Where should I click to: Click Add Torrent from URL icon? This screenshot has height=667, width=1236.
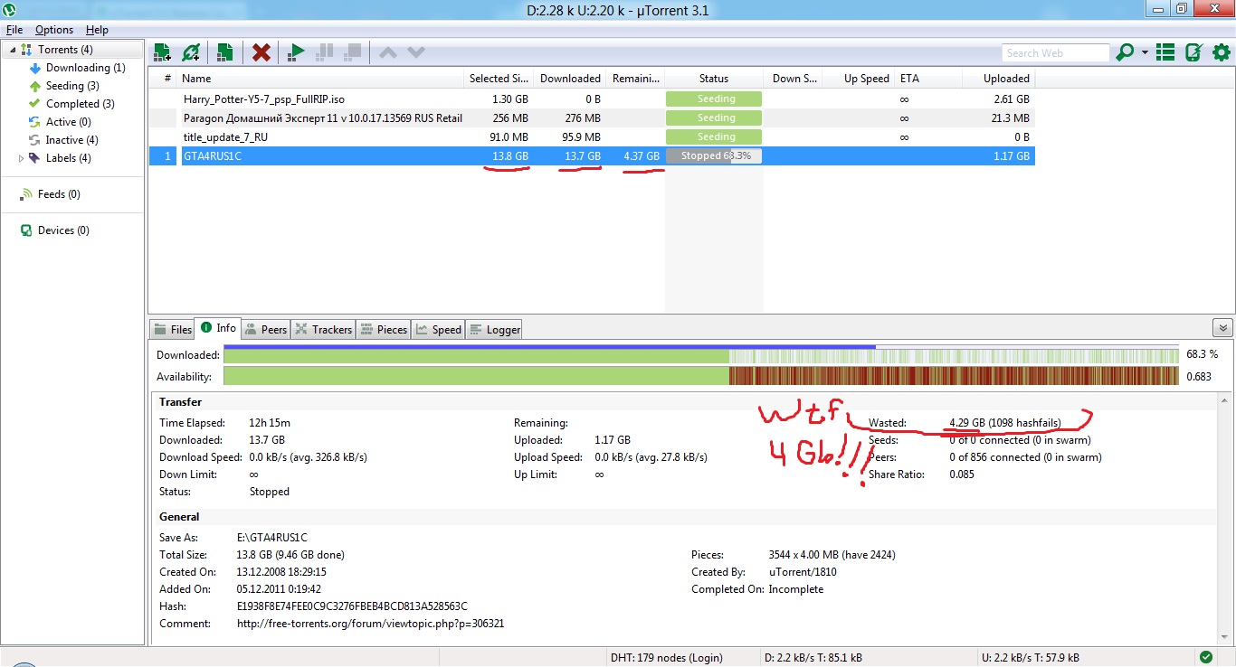pyautogui.click(x=190, y=52)
